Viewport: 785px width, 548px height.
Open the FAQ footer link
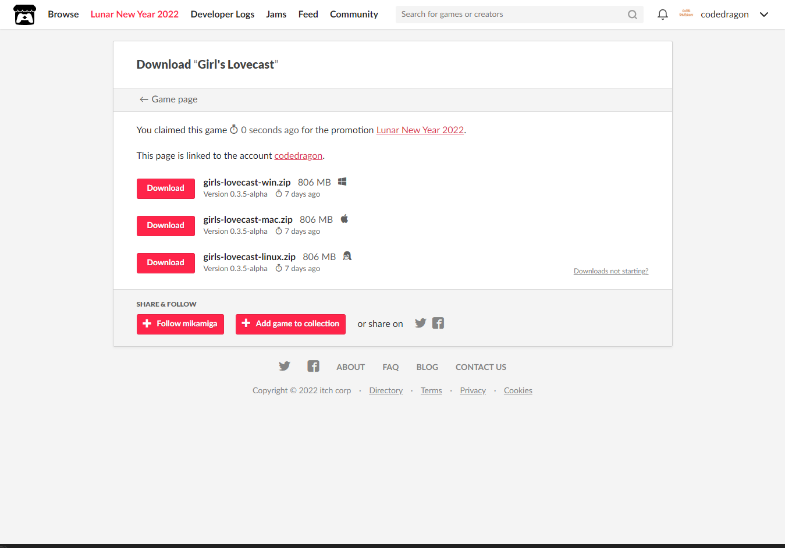tap(390, 367)
